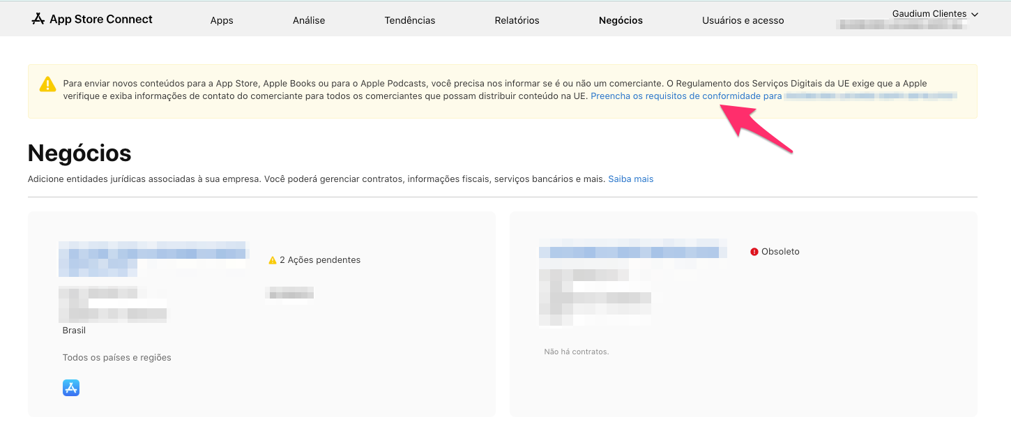Click the Saiba mais link
This screenshot has width=1011, height=438.
click(x=630, y=179)
